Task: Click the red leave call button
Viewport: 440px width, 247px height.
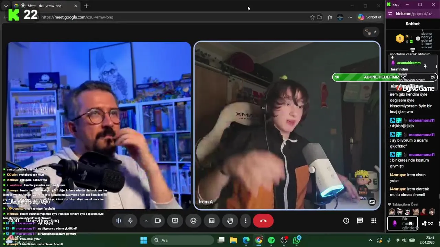Action: [x=263, y=221]
